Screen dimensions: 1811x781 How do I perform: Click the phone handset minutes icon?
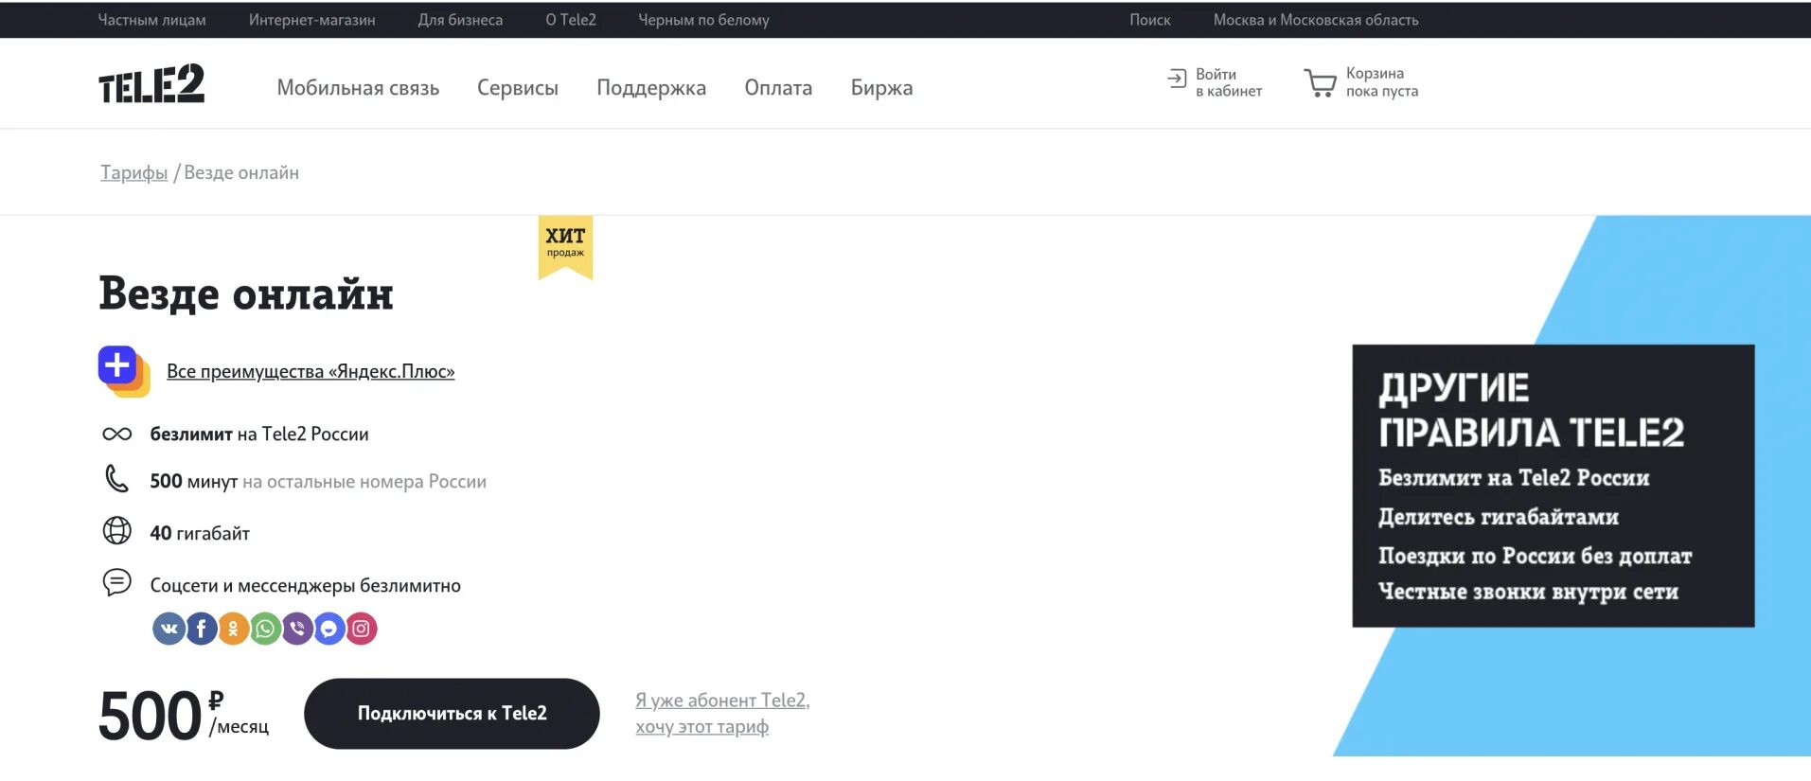[x=116, y=479]
